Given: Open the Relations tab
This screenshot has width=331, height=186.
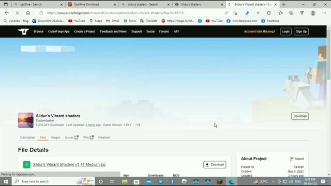Looking at the screenshot, I should point(104,137).
